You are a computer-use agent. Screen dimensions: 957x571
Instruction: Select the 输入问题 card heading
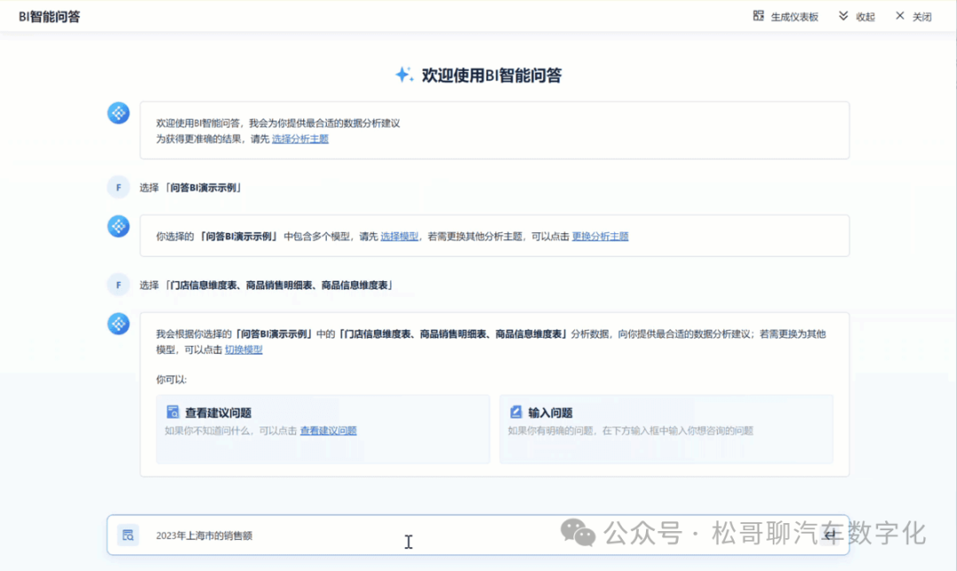tap(550, 413)
